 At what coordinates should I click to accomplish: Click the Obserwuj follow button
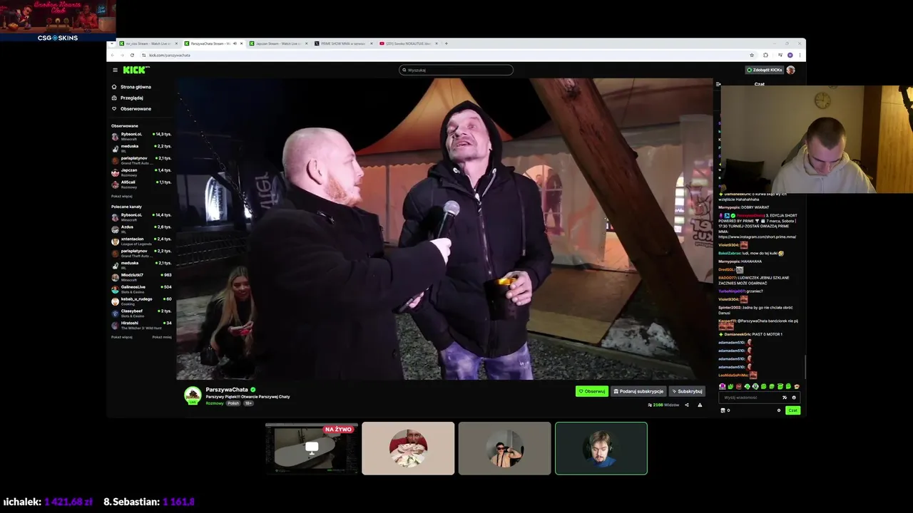592,391
